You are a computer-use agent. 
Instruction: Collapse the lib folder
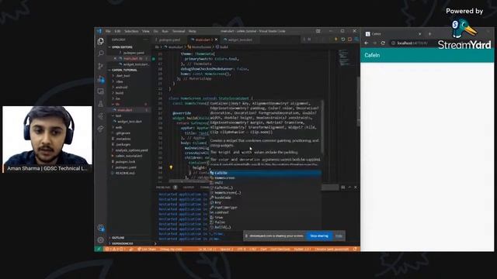click(117, 105)
